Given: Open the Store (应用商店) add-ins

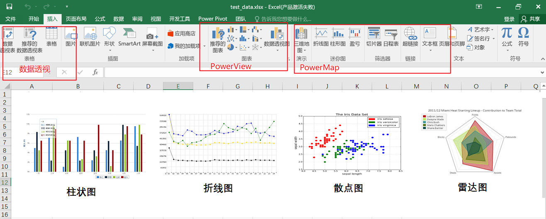Looking at the screenshot, I should [181, 33].
